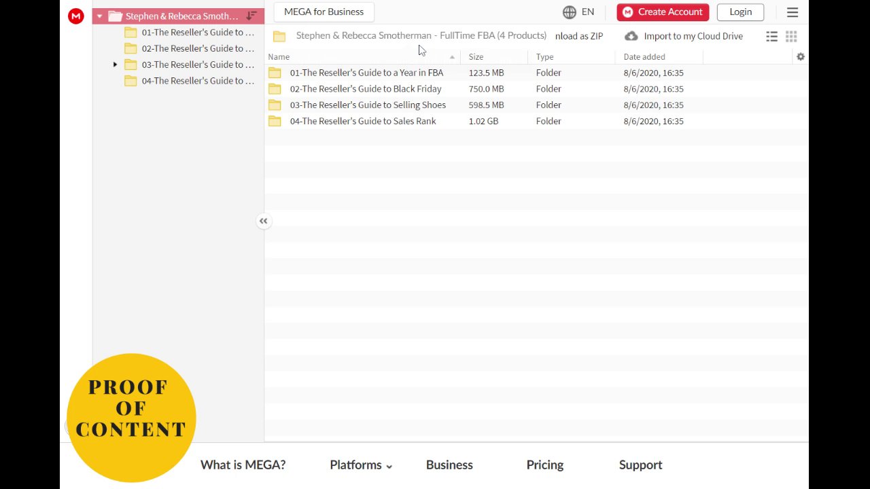Select 02-The Reseller's Guide in sidebar tree
870x489 pixels.
198,49
